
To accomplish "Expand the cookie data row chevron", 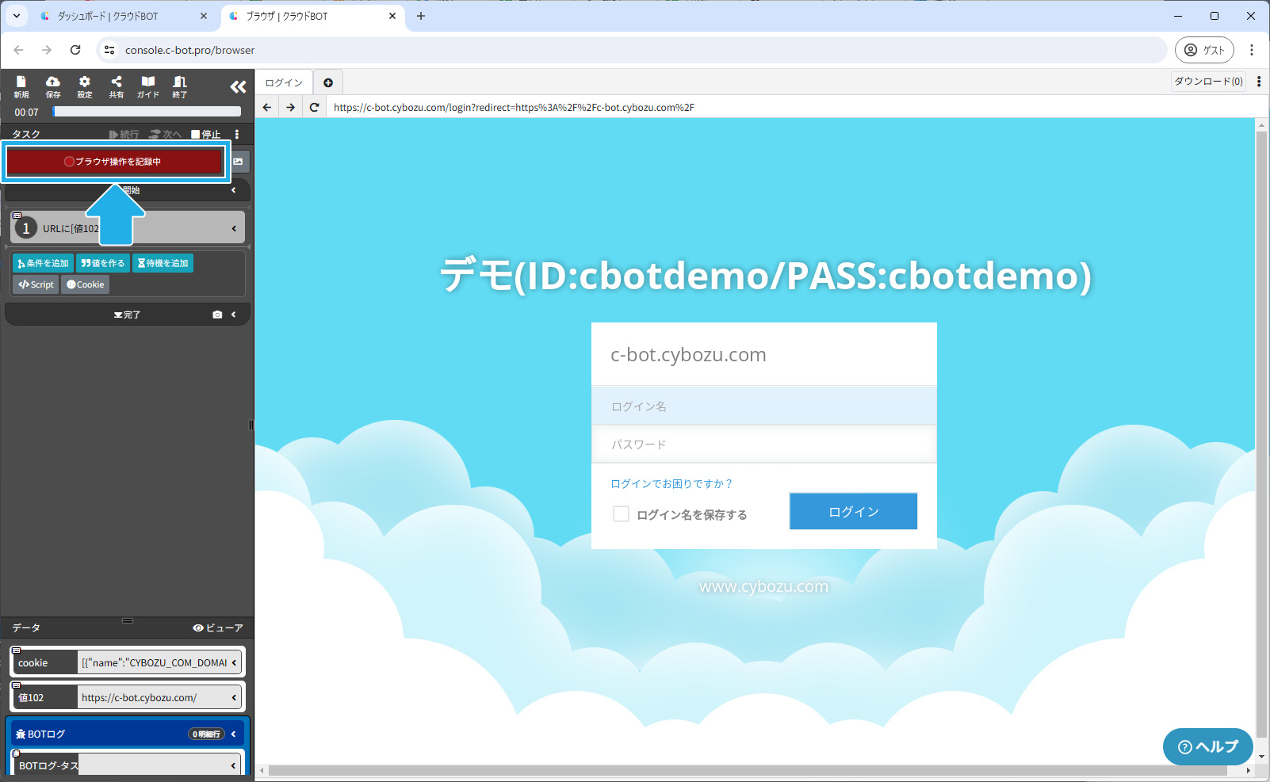I will click(234, 662).
